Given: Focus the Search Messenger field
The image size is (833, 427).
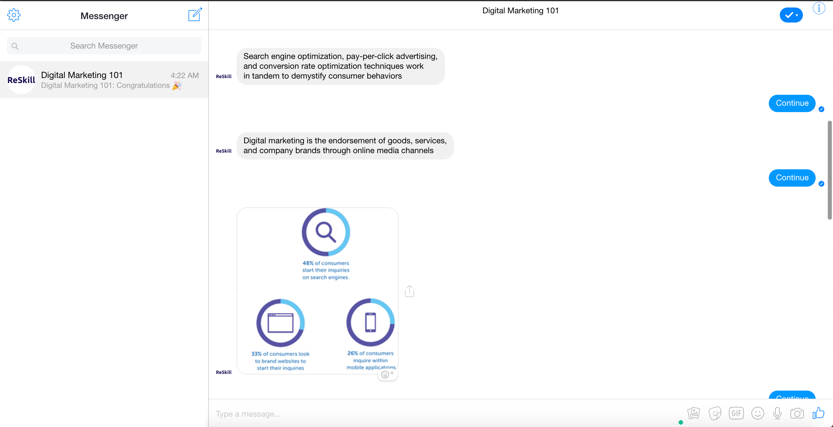Looking at the screenshot, I should pos(104,46).
